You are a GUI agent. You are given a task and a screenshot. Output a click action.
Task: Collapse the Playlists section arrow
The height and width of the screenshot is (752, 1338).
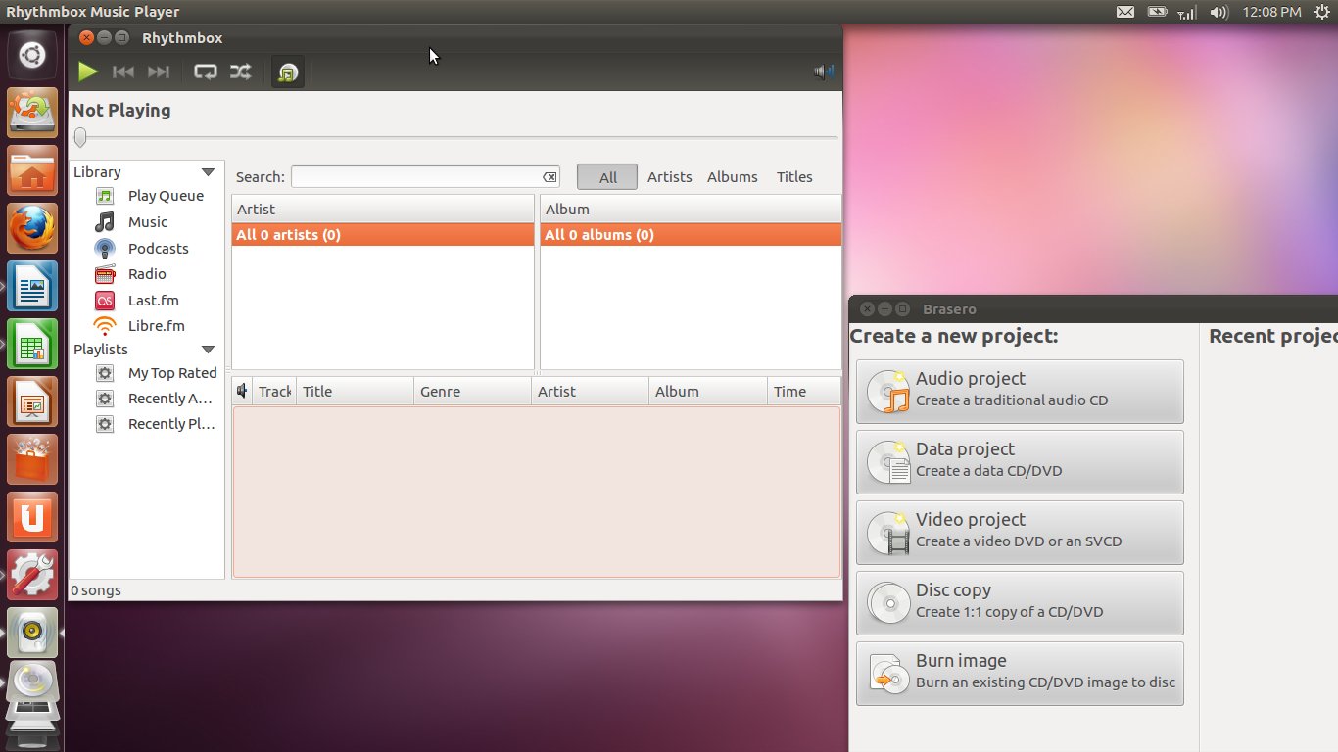coord(208,350)
